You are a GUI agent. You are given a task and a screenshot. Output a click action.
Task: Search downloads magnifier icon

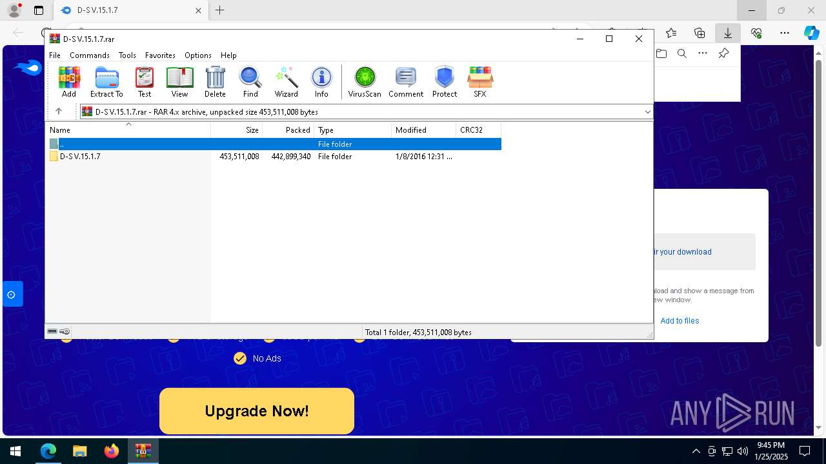pos(682,53)
